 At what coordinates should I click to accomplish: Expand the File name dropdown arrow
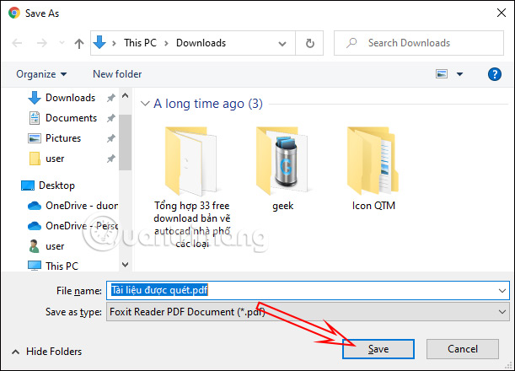click(x=502, y=291)
